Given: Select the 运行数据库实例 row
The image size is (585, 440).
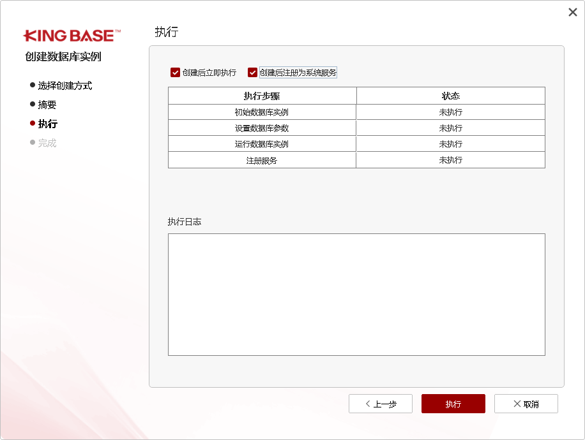Looking at the screenshot, I should pos(262,144).
